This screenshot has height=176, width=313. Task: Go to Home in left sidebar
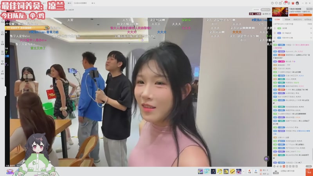pyautogui.click(x=2, y=33)
